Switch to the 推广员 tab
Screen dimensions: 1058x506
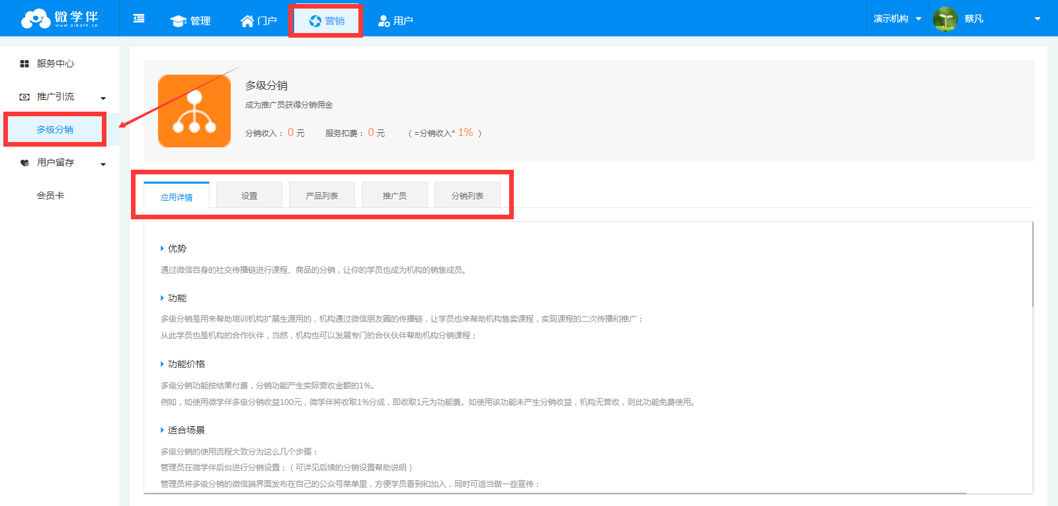click(x=395, y=196)
